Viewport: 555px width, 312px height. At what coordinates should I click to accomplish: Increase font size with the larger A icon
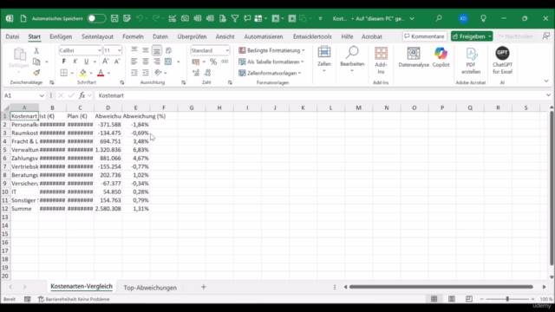[x=106, y=62]
